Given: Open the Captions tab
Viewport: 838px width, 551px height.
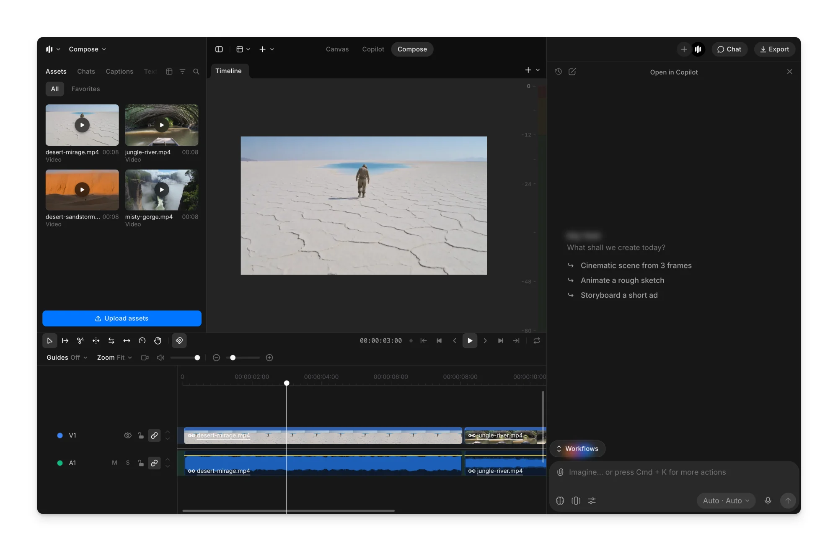Looking at the screenshot, I should click(x=119, y=72).
